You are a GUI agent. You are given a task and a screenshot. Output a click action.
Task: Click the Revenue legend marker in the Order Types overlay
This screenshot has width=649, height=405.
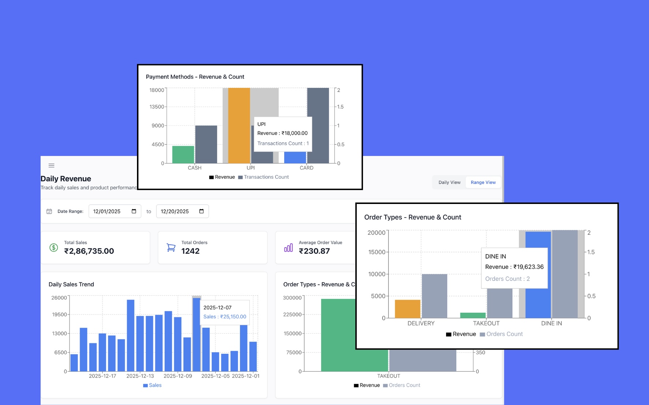pyautogui.click(x=449, y=334)
